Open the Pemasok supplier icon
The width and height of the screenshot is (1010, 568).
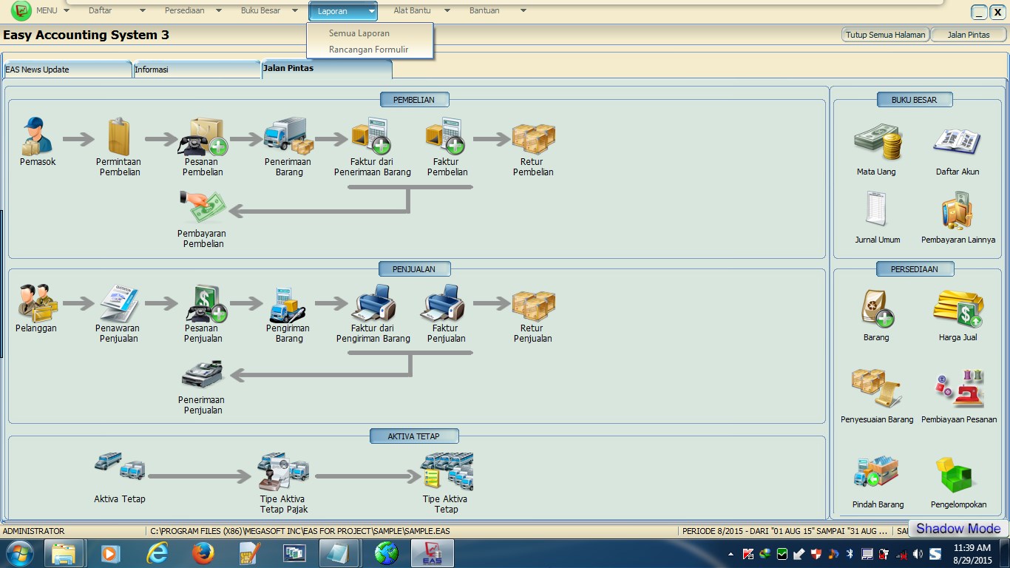coord(37,136)
